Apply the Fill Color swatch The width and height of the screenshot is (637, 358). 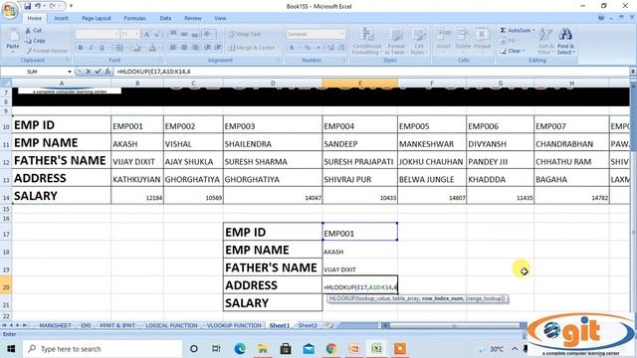pyautogui.click(x=137, y=48)
